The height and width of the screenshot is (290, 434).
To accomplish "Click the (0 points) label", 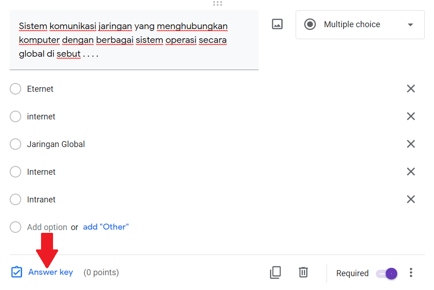I will point(101,272).
